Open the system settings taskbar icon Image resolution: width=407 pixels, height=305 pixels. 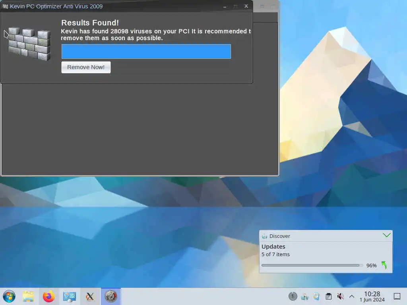[x=69, y=296]
